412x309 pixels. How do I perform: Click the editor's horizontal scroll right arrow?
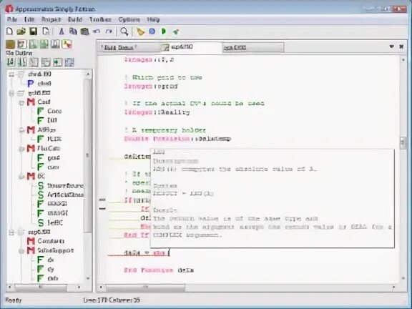393,288
